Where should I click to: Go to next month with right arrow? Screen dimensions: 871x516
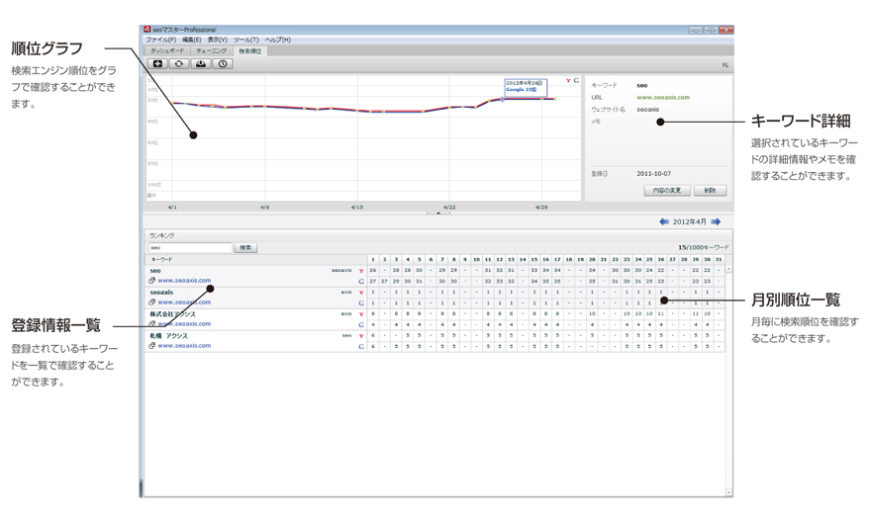[x=715, y=222]
